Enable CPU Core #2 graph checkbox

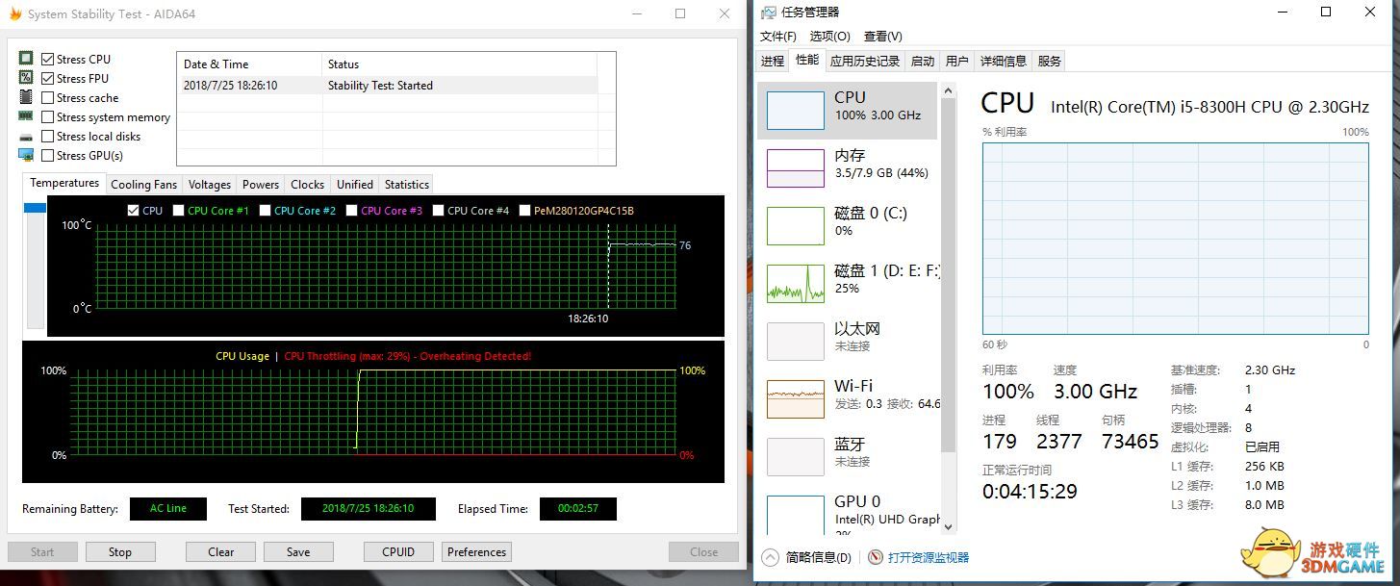(265, 210)
